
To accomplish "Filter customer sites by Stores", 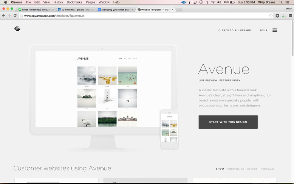I will 252,169.
